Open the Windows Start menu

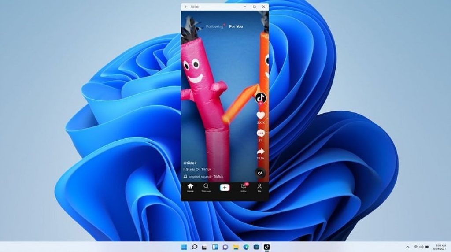tap(184, 247)
